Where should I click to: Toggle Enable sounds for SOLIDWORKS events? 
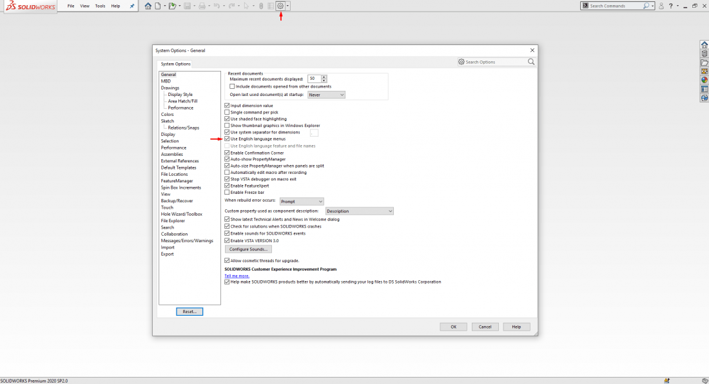point(227,234)
